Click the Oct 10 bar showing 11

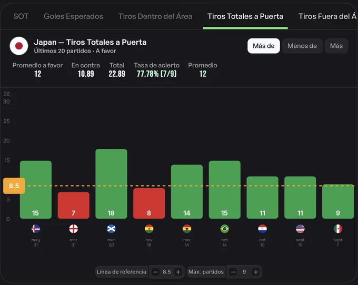pos(262,197)
